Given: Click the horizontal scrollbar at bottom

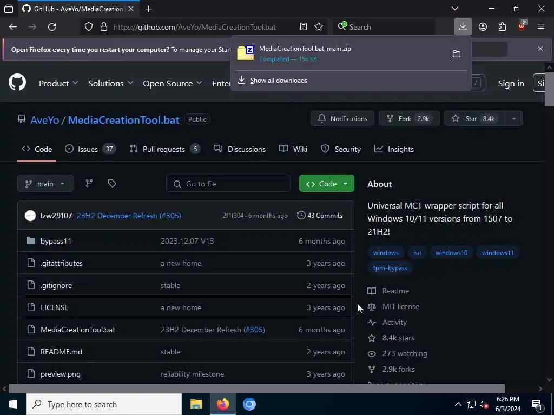Looking at the screenshot, I should click(257, 389).
